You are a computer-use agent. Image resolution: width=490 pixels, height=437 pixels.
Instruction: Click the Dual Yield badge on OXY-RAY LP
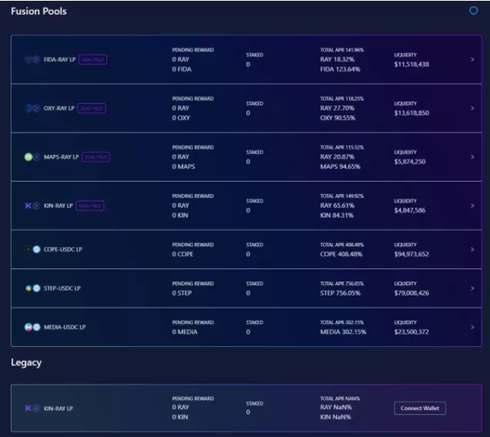click(92, 108)
